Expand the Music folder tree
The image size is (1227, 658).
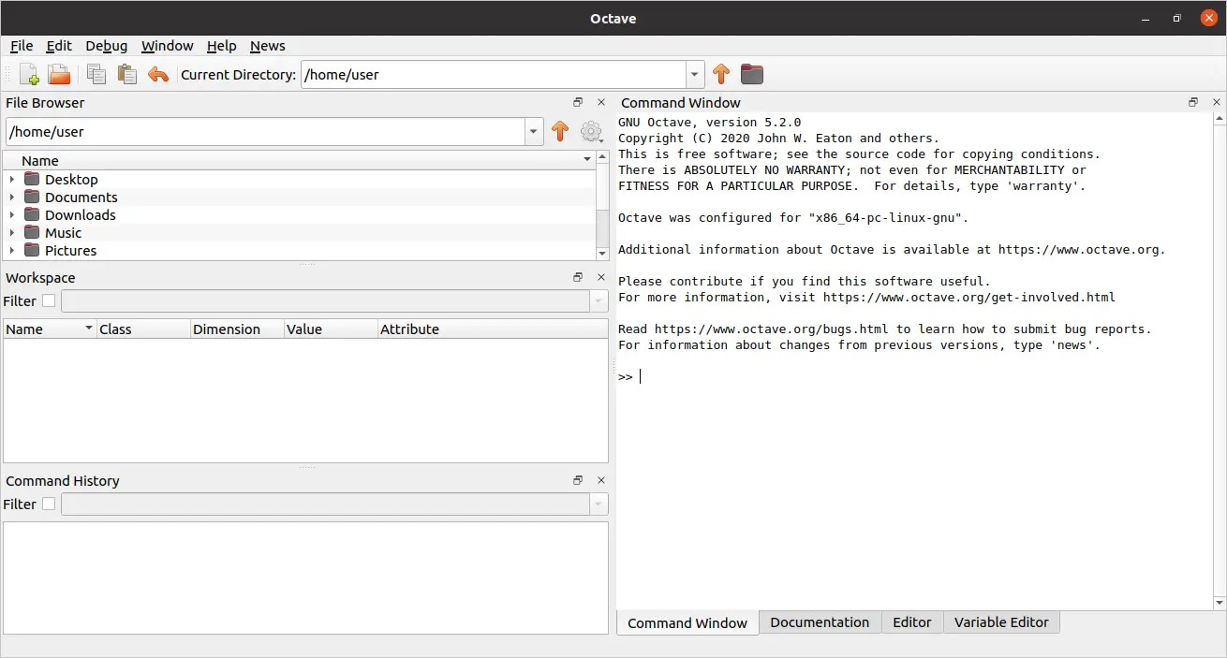[x=12, y=232]
